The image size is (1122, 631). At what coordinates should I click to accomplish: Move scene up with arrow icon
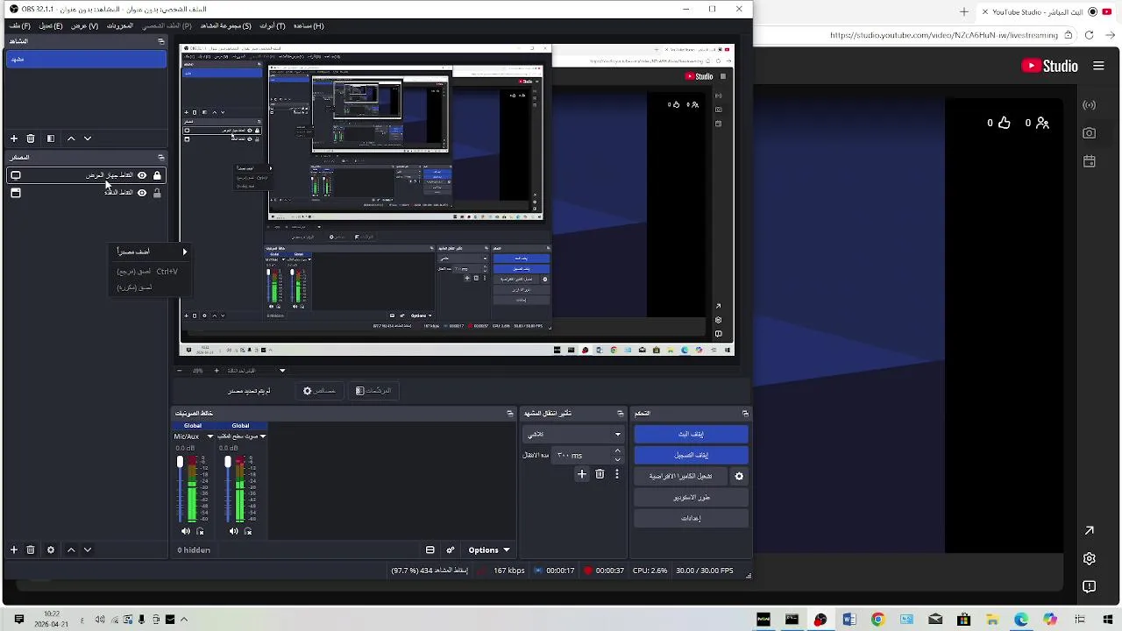72,138
